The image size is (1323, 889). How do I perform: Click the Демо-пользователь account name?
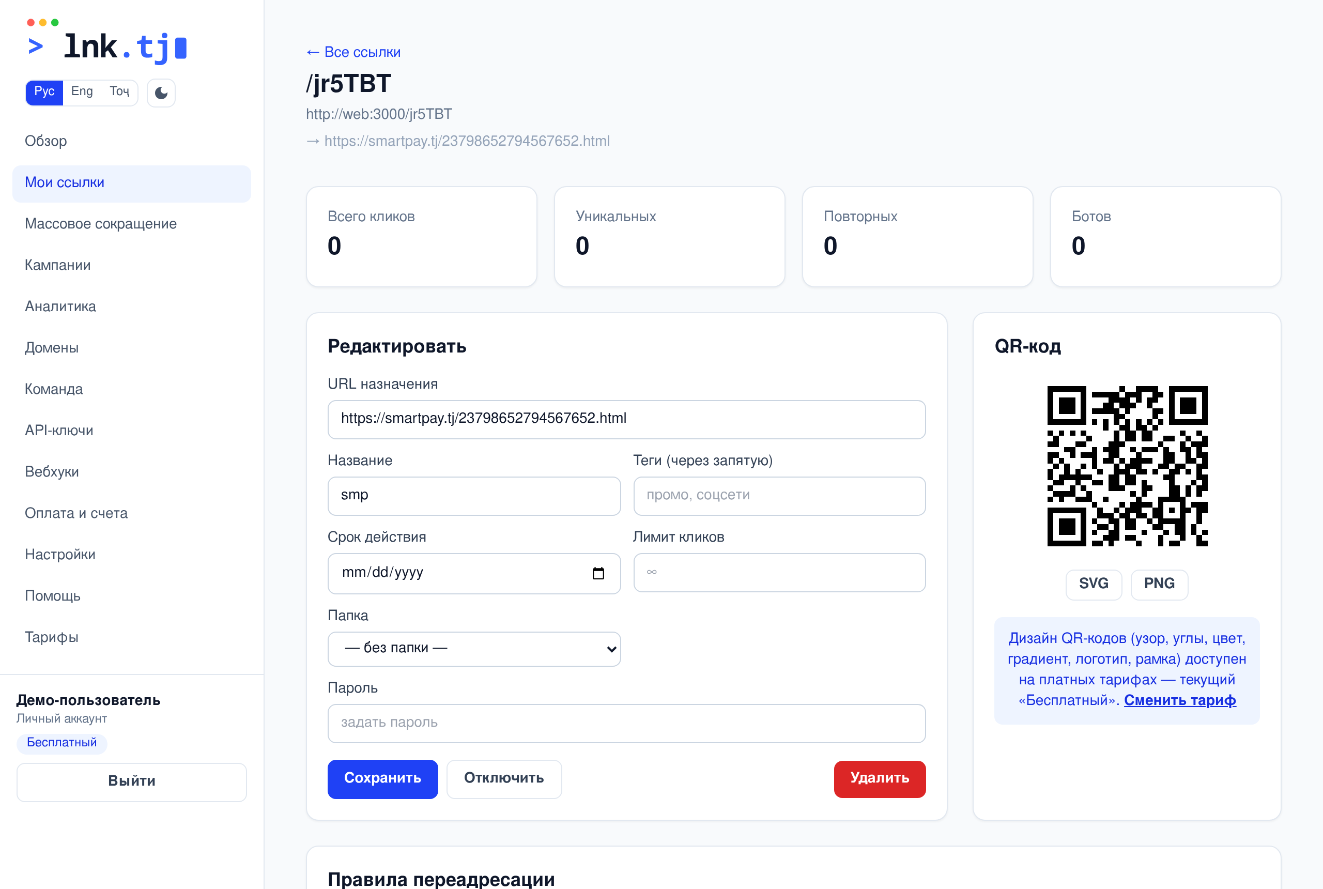(88, 700)
